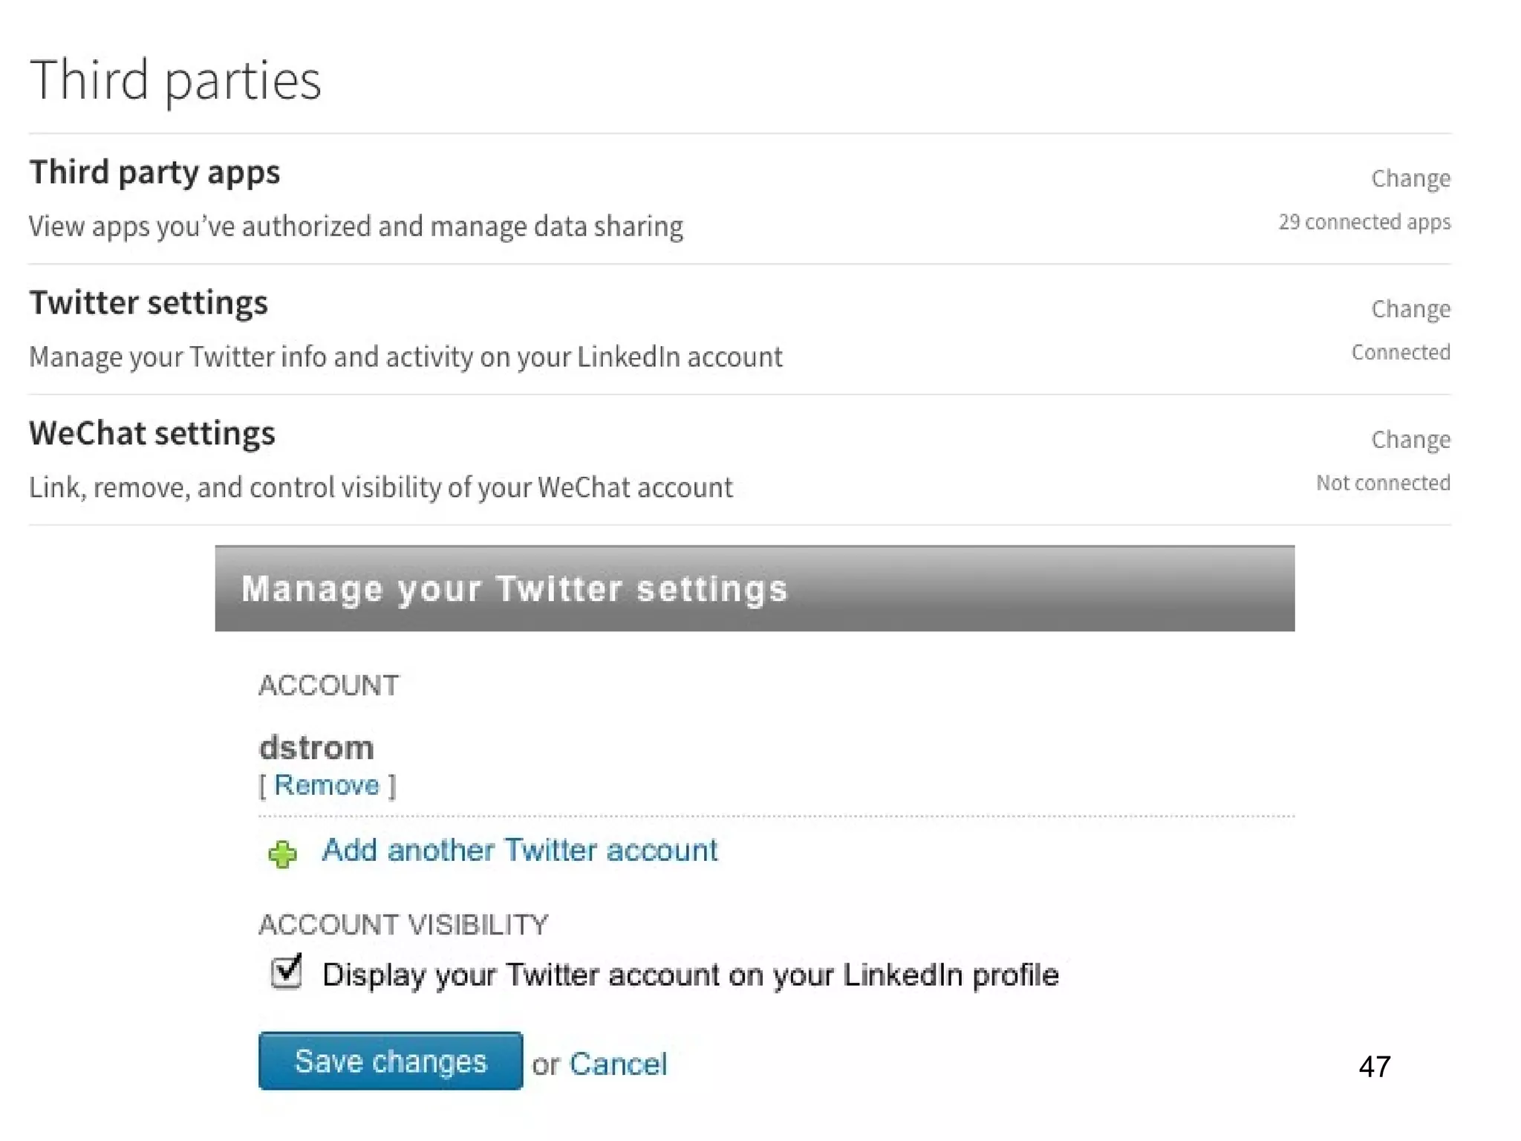Click the green plus icon
Viewport: 1521px width, 1141px height.
click(x=282, y=854)
